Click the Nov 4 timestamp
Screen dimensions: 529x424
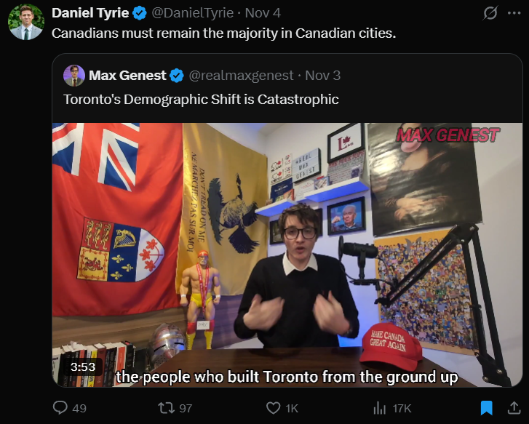coord(263,13)
